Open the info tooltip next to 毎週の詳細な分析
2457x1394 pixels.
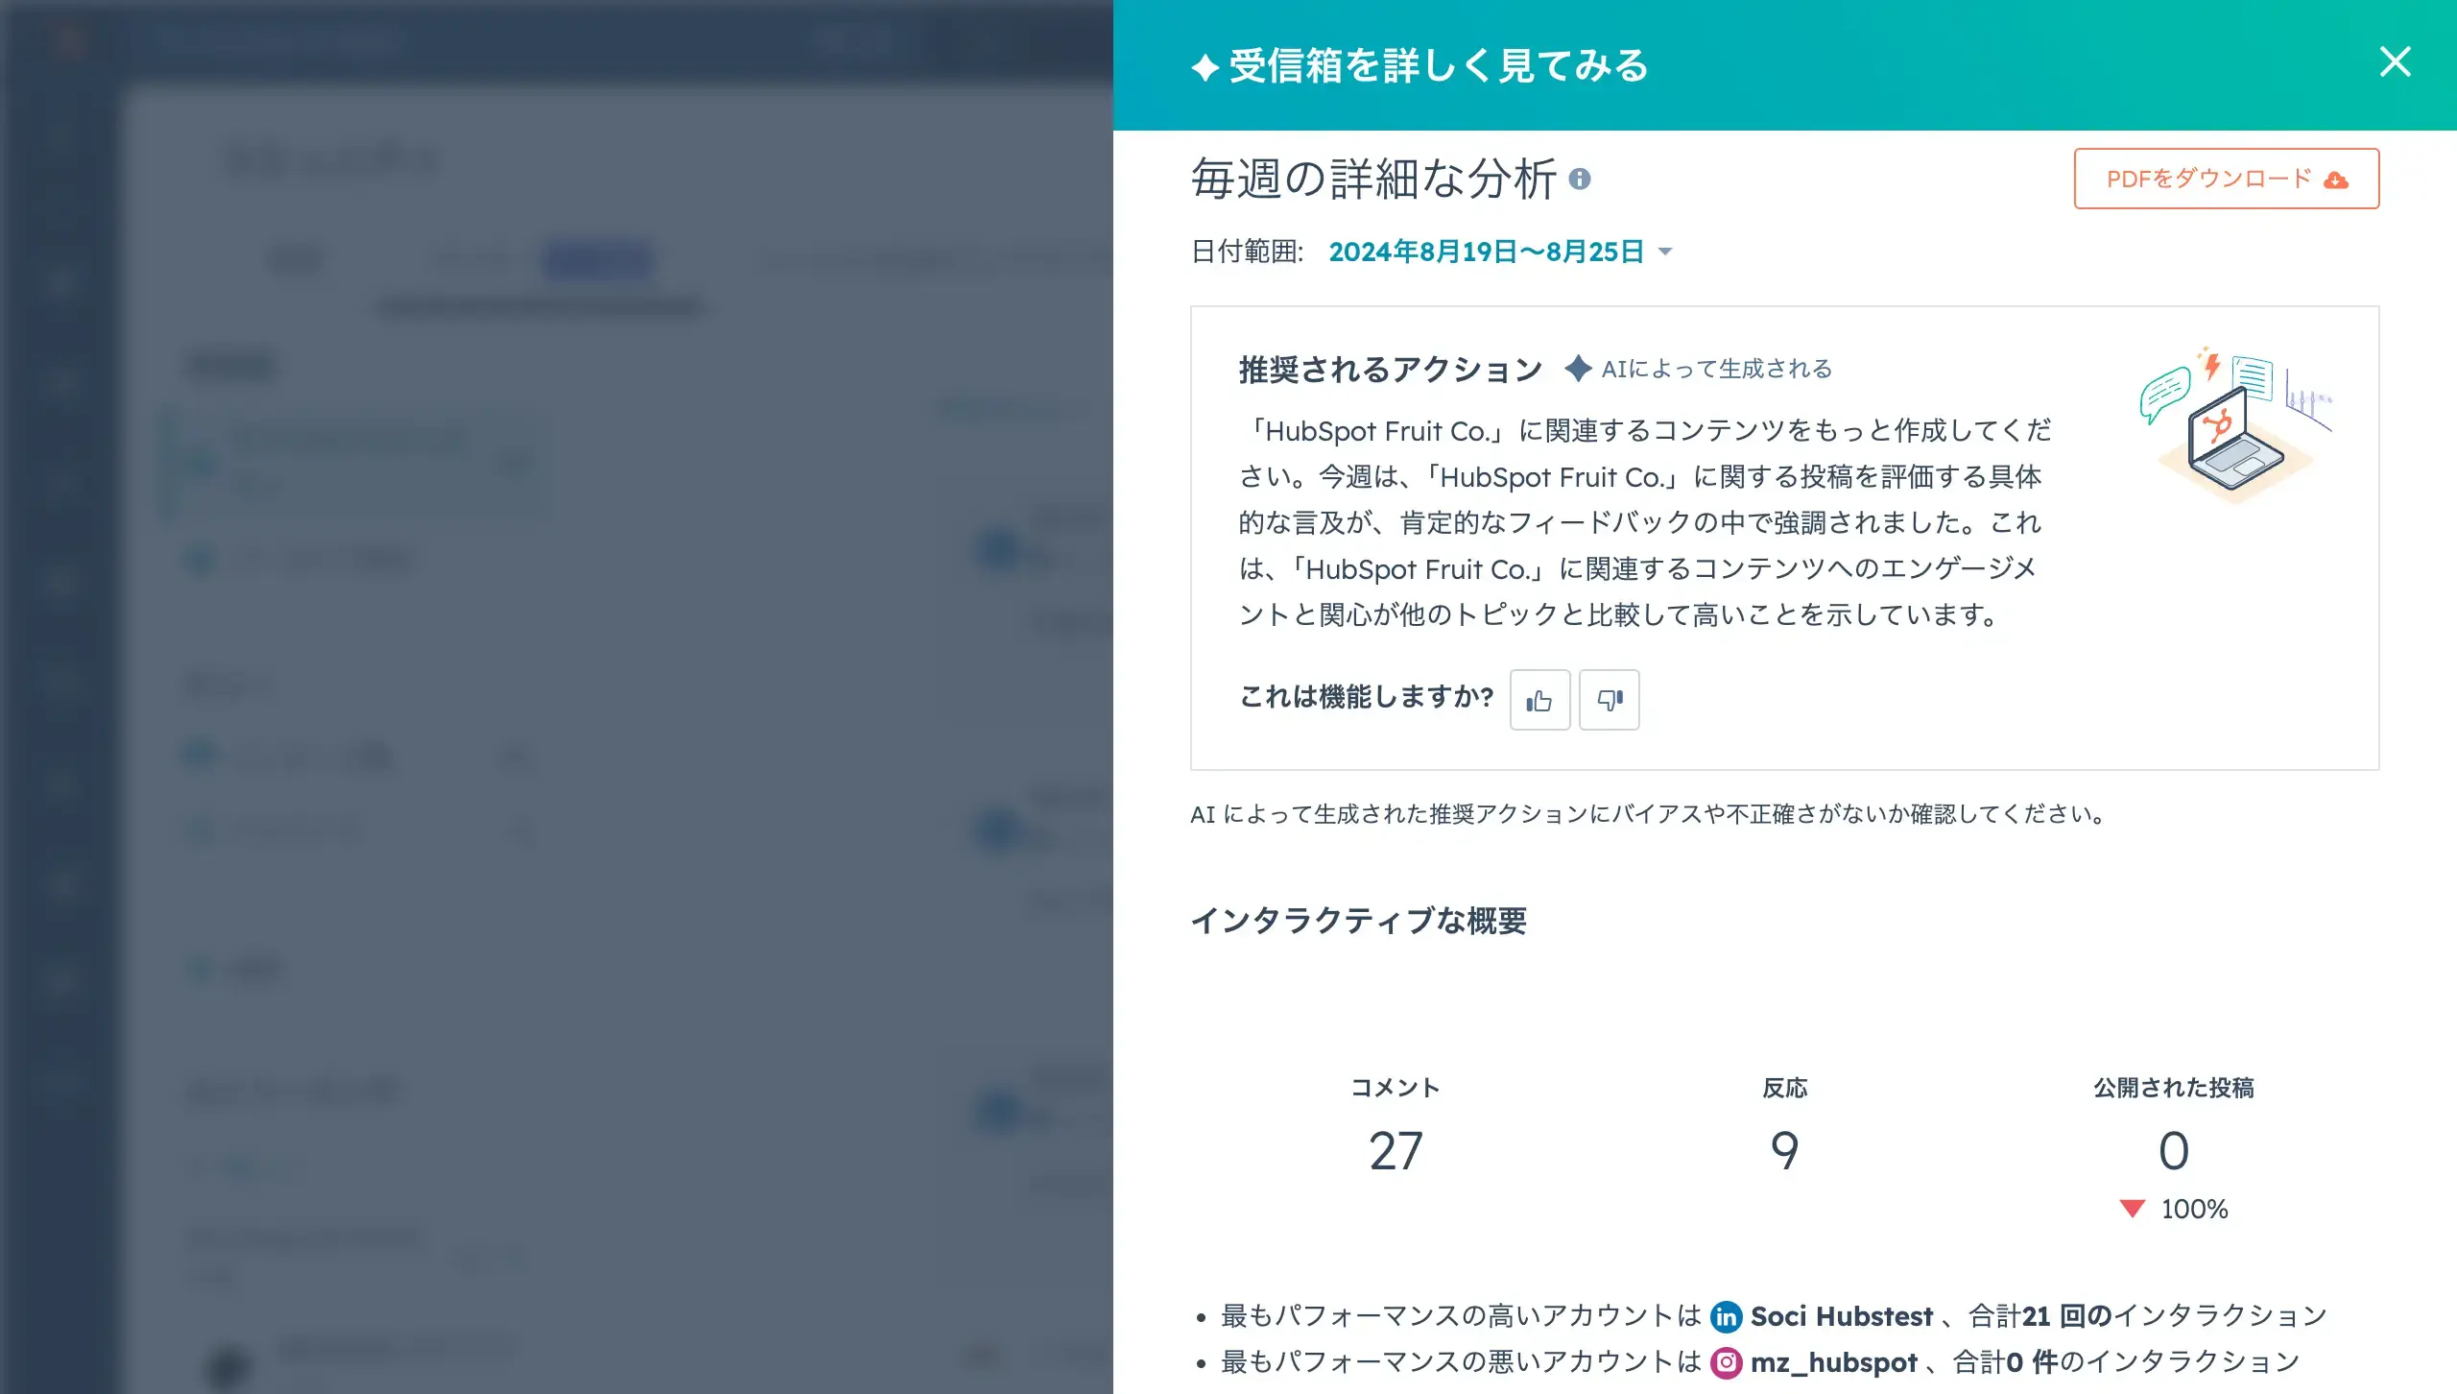pyautogui.click(x=1580, y=179)
